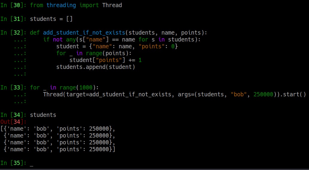Click the 'students.append(student)' line
309x170 pixels.
96,67
